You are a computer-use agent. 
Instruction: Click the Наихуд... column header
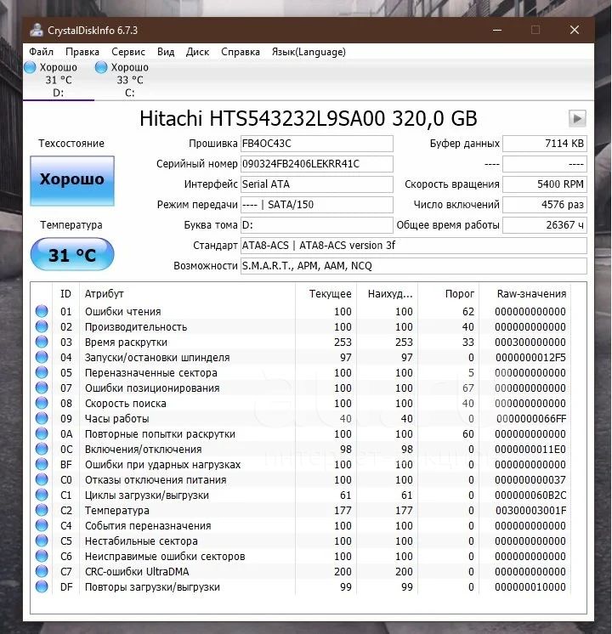pyautogui.click(x=387, y=293)
